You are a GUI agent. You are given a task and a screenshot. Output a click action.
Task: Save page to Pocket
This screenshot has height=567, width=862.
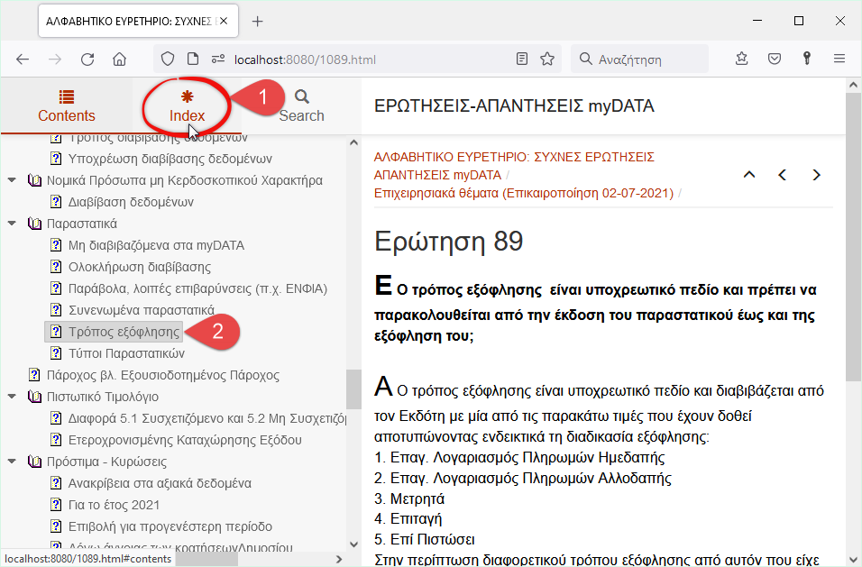click(x=775, y=59)
